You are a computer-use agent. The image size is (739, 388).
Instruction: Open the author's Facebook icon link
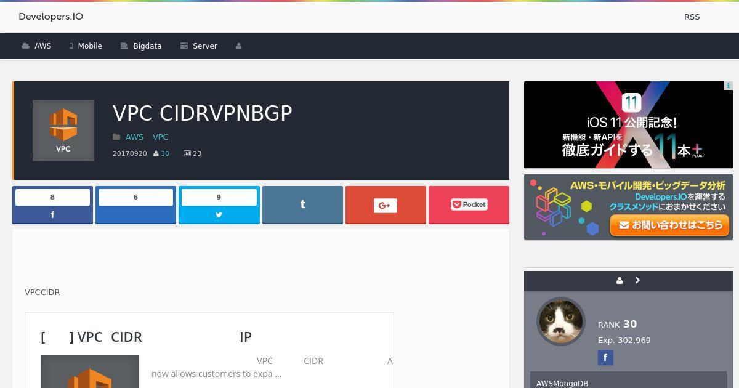pyautogui.click(x=605, y=357)
